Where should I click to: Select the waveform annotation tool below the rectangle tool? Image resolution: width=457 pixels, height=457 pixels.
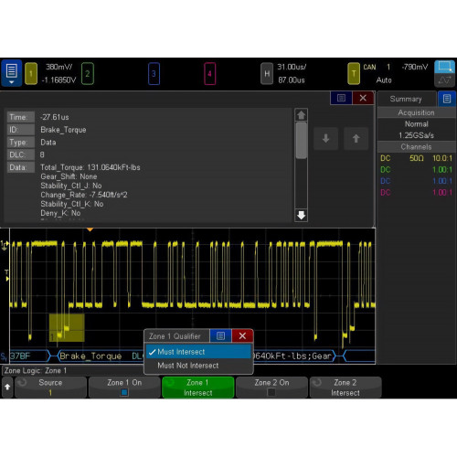point(444,80)
